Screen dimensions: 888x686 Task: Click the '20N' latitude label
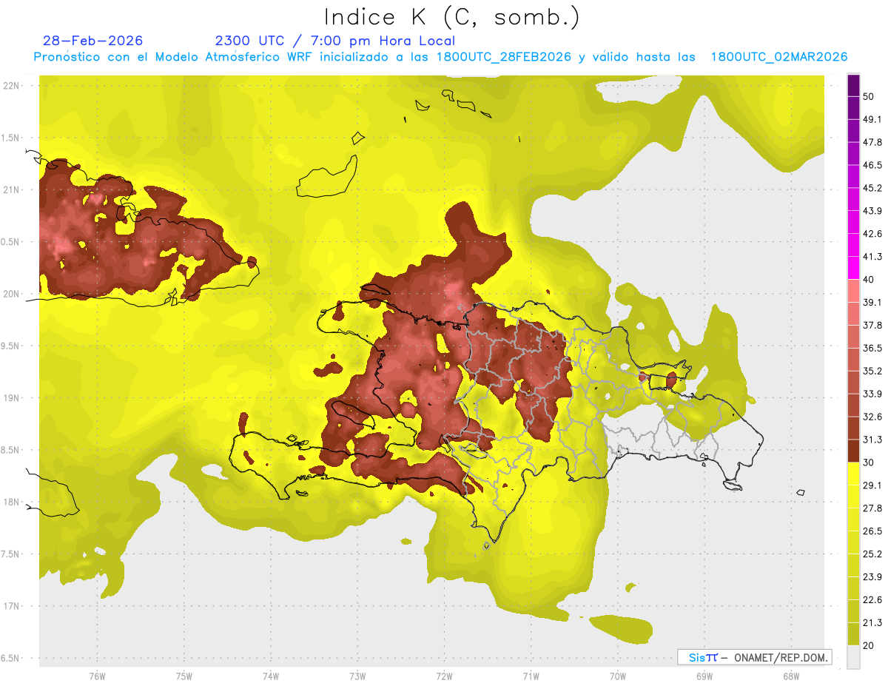tap(12, 294)
